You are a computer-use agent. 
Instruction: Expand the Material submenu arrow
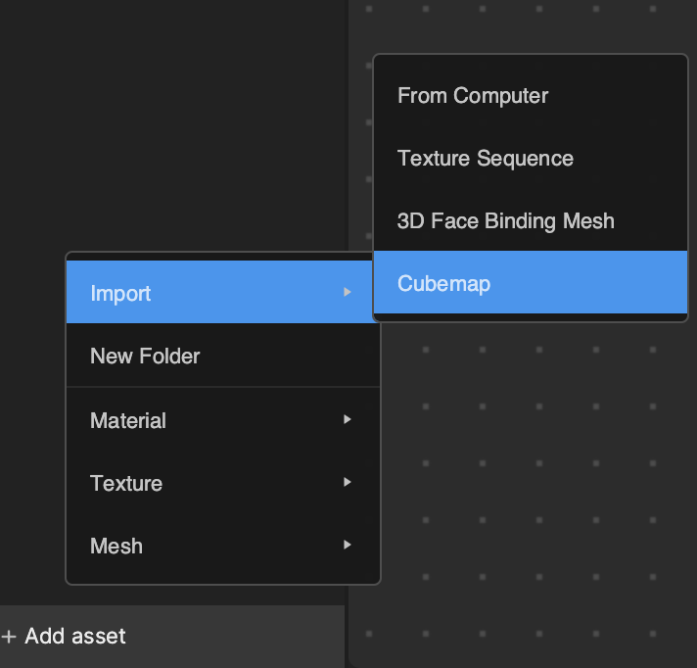pyautogui.click(x=348, y=419)
